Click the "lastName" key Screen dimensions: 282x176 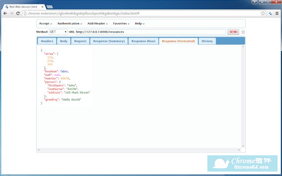[56, 89]
